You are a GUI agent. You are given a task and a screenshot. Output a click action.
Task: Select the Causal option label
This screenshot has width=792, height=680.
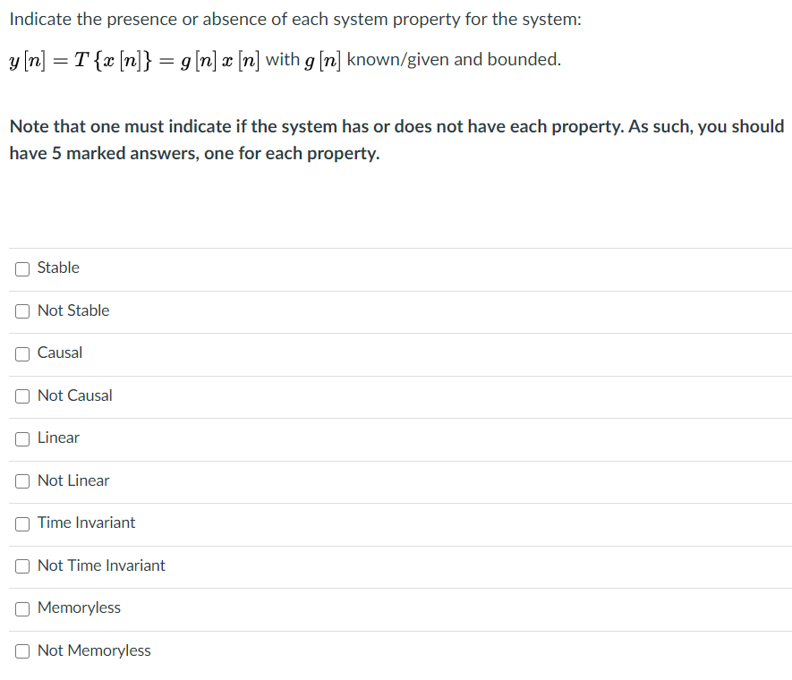coord(60,353)
